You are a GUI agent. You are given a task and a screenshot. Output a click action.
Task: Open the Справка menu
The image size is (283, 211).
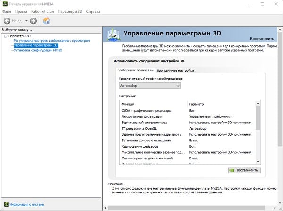(x=93, y=11)
